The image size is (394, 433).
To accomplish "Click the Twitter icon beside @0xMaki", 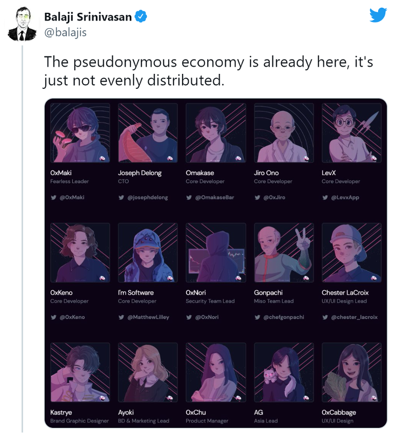I will pos(53,198).
